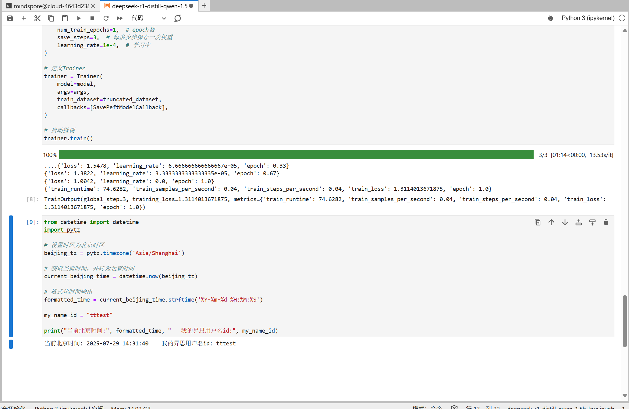Enable the debugger bug icon
Viewport: 629px width, 409px height.
coord(550,18)
